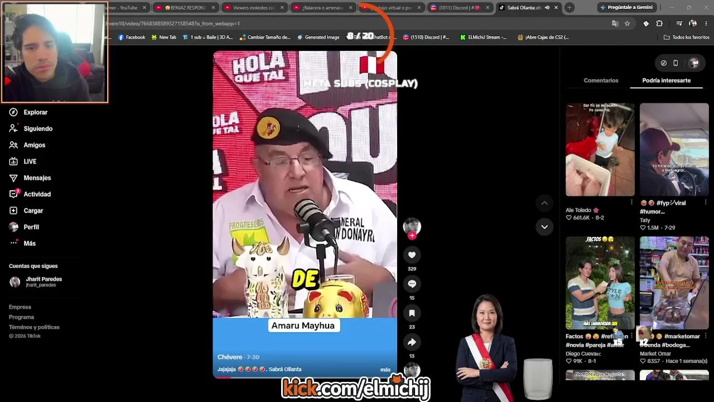Open Términos y políticas footer link
This screenshot has width=714, height=402.
tap(34, 327)
